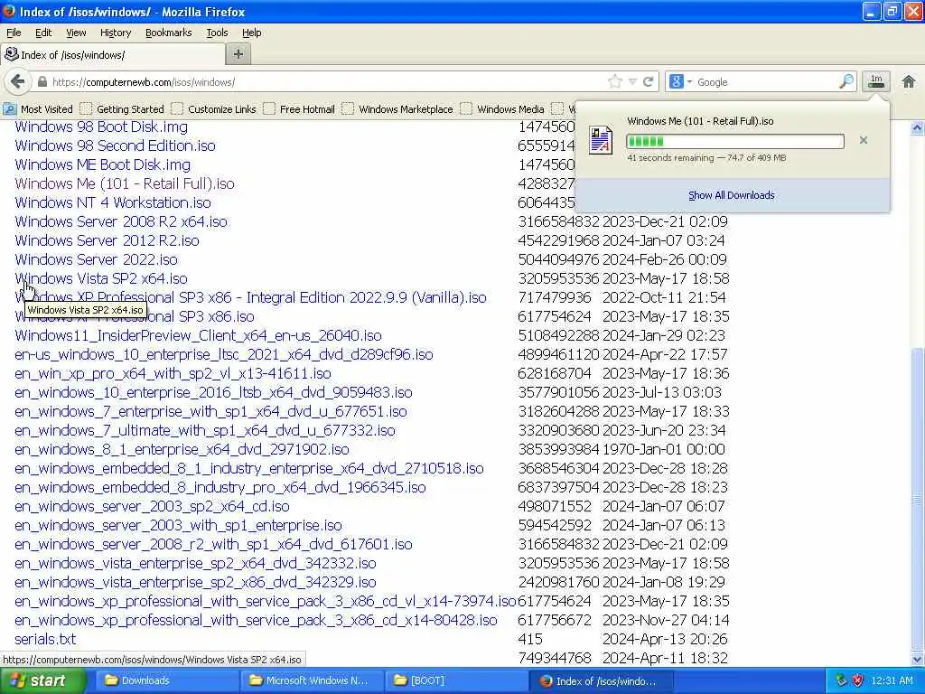925x694 pixels.
Task: Click the Windows NT 4 Workstation.iso link
Action: coord(113,202)
